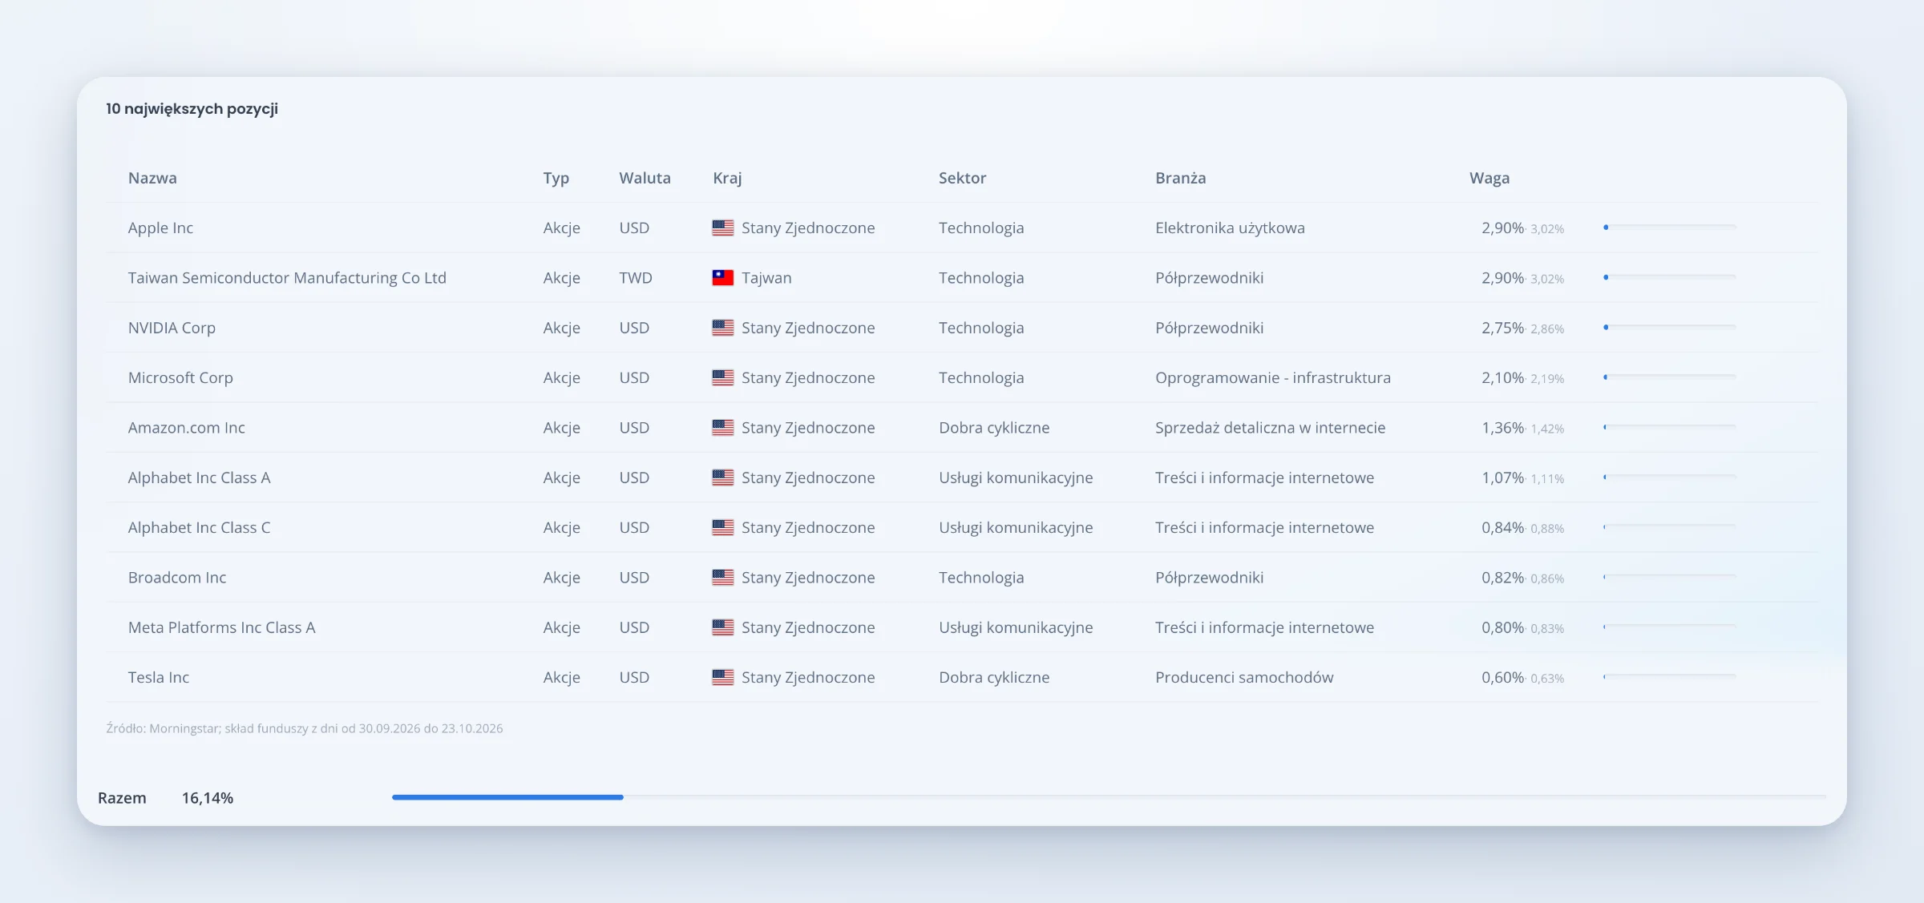The image size is (1924, 903).
Task: Click the Sektor column header
Action: pos(962,178)
